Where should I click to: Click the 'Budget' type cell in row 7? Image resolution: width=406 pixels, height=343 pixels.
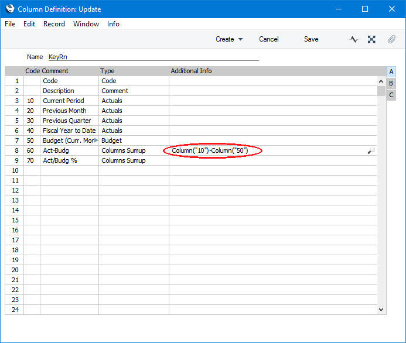point(134,140)
